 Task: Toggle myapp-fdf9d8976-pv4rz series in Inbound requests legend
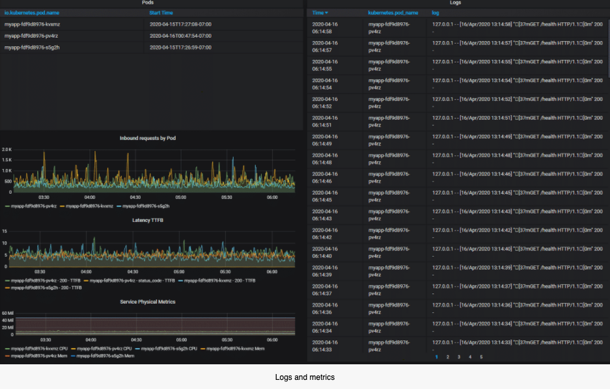(x=33, y=206)
